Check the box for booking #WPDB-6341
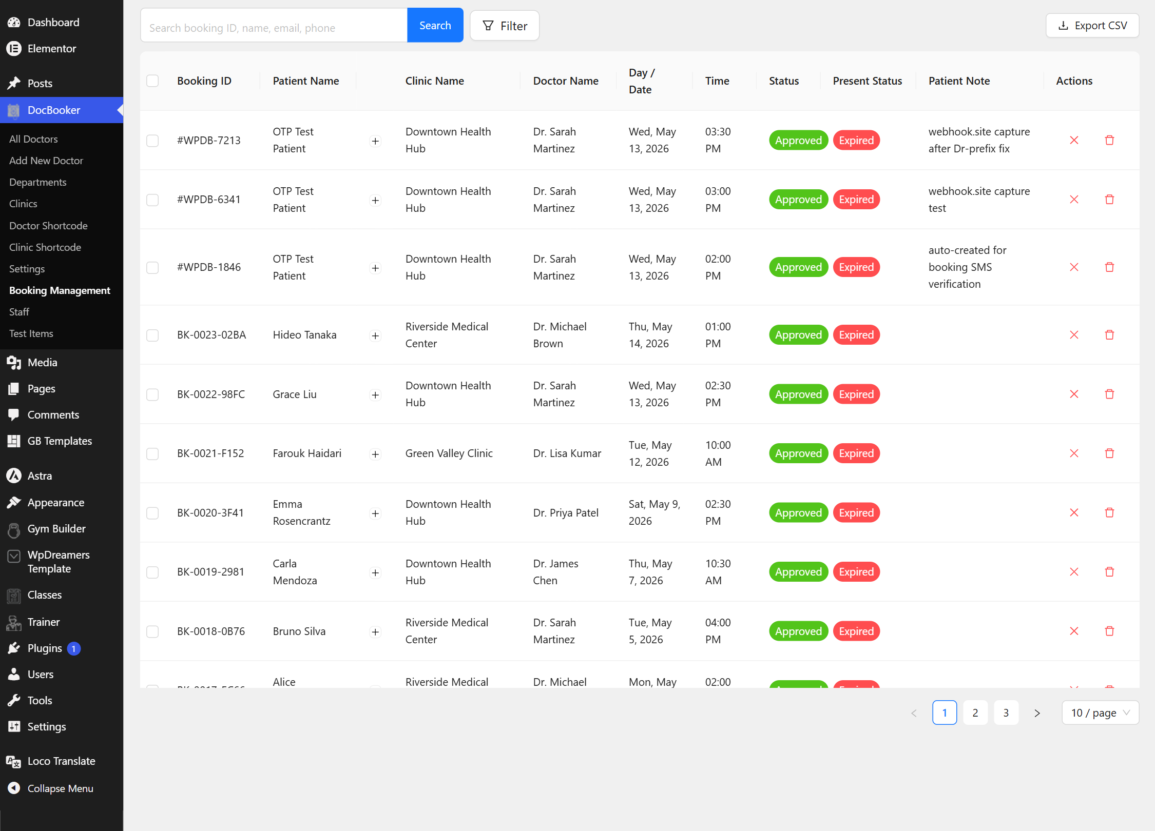 point(152,199)
